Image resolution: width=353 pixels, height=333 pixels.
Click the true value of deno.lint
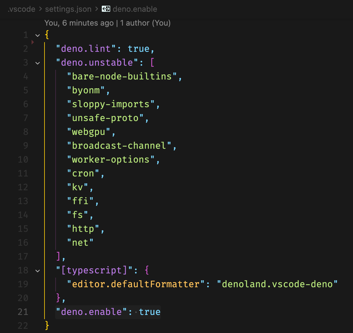coord(138,49)
